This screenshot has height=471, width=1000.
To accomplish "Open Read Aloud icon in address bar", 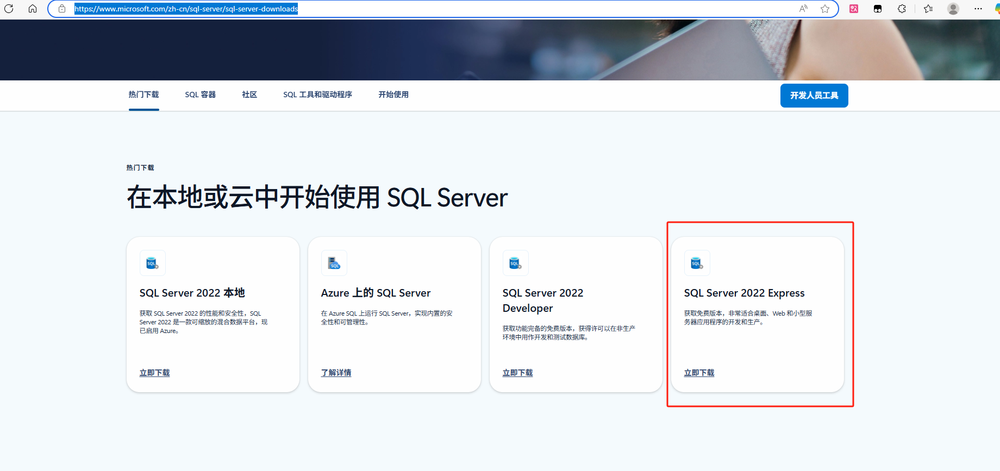I will pos(803,9).
